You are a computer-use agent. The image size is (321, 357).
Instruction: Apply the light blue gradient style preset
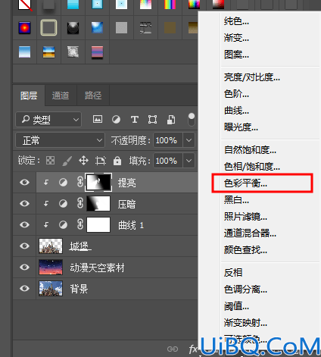(x=25, y=52)
